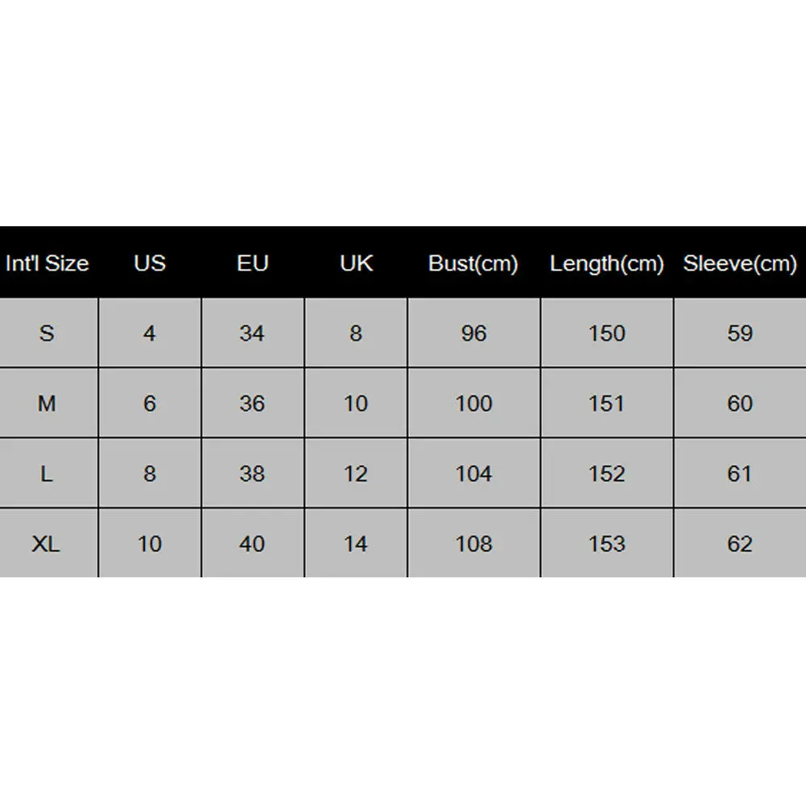This screenshot has height=806, width=806.
Task: Click the Bust(cm) column header
Action: 473,263
